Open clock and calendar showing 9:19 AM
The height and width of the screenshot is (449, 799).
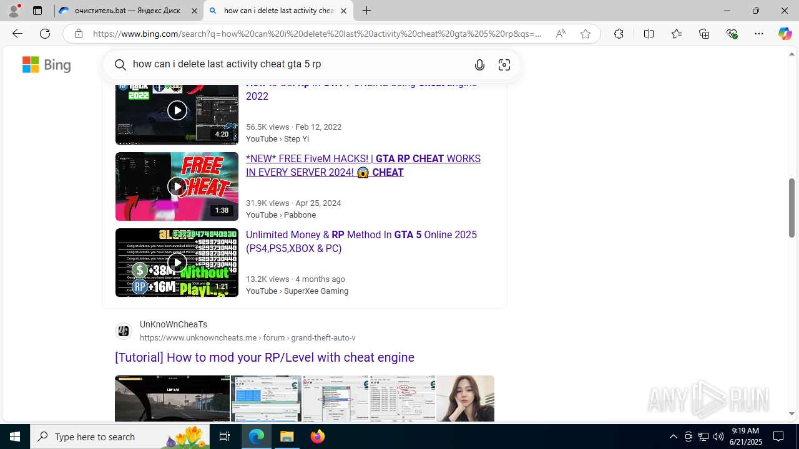pyautogui.click(x=747, y=437)
